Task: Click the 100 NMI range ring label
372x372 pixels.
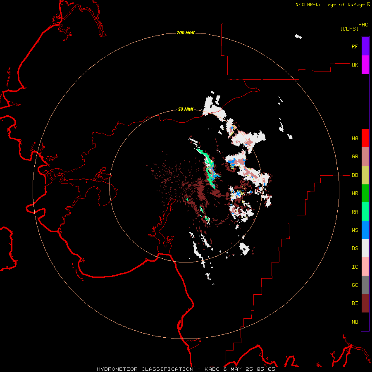Action: pos(186,33)
